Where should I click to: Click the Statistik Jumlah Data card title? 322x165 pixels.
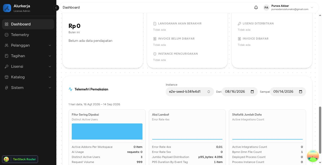click(247, 115)
